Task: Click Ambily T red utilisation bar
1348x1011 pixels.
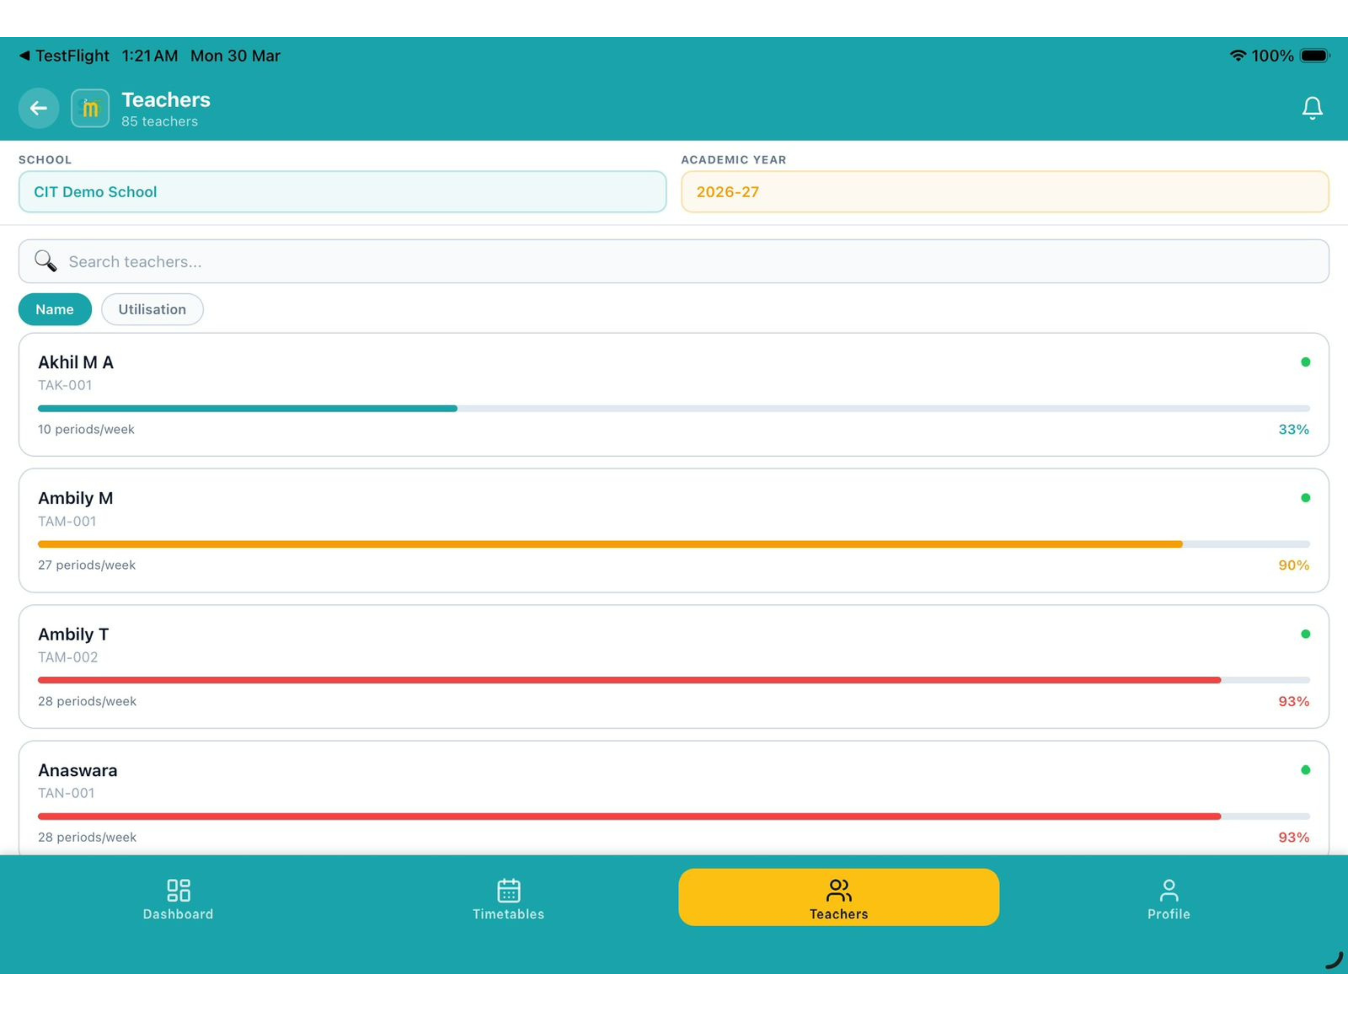Action: pyautogui.click(x=629, y=680)
